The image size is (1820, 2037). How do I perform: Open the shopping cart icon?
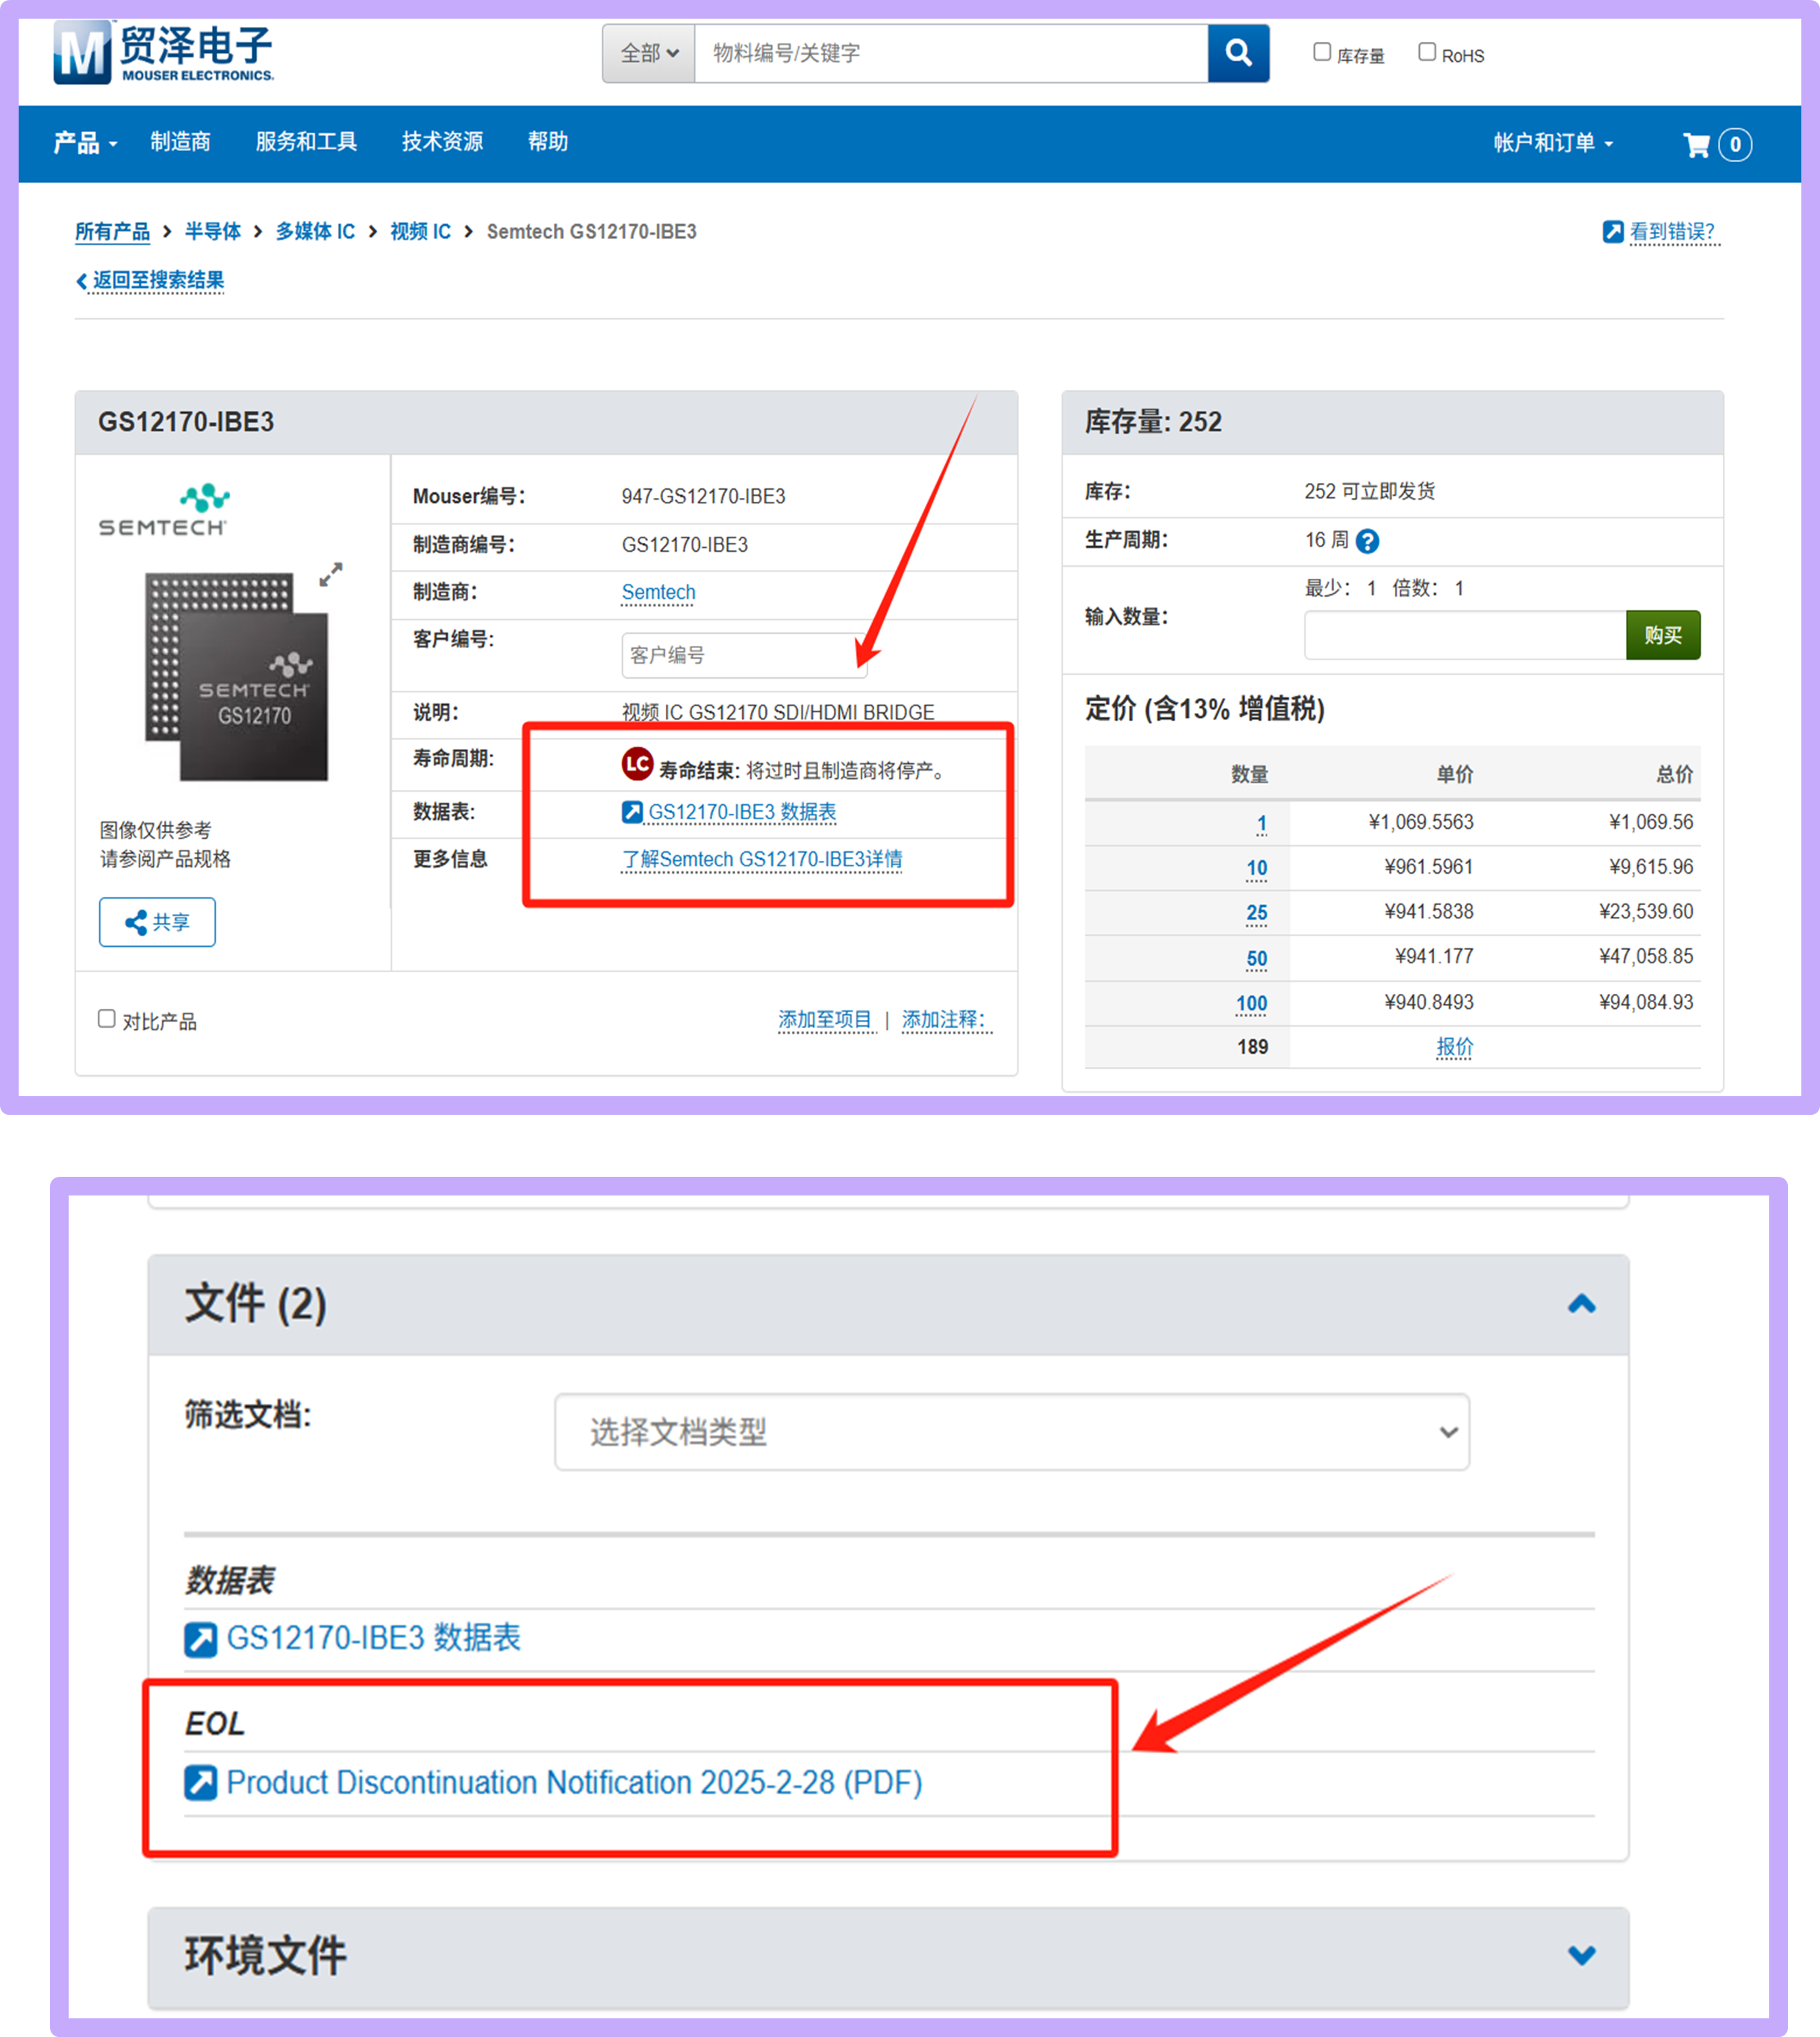[1696, 145]
